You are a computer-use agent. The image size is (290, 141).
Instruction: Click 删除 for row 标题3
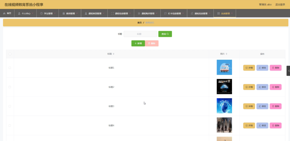pos(276,106)
